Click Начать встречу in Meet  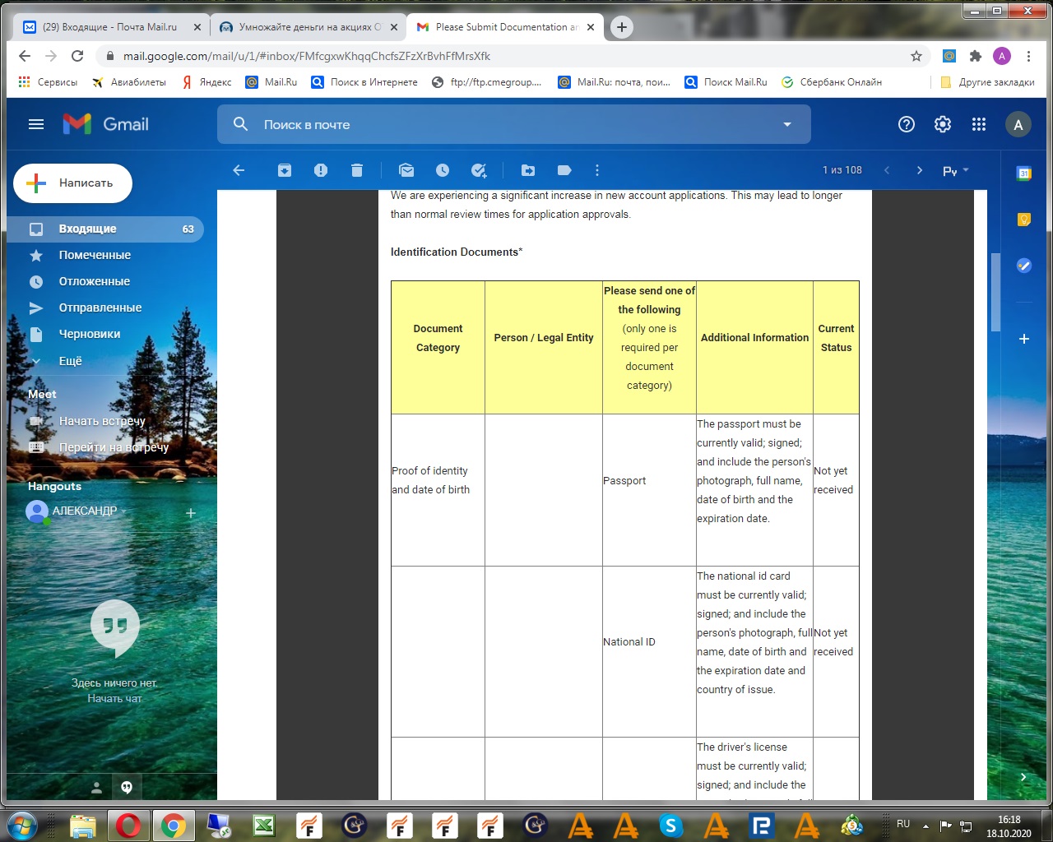pos(102,421)
